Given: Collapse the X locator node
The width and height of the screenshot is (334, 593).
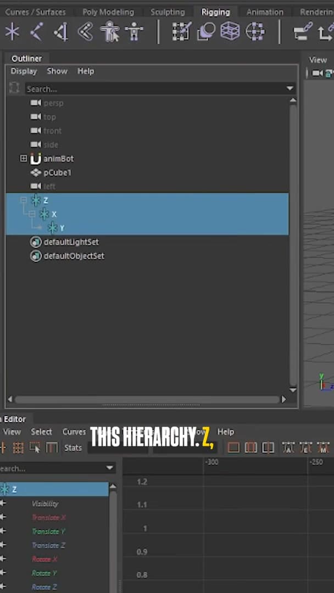Looking at the screenshot, I should [x=32, y=214].
